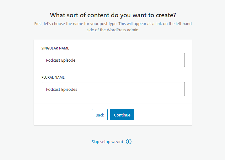This screenshot has width=225, height=160.
Task: Click the 'Skip setup wizard' text
Action: 107,142
